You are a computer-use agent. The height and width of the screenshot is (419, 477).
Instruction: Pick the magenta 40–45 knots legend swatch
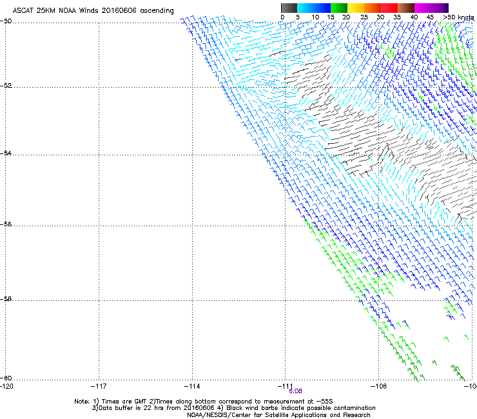(x=423, y=8)
